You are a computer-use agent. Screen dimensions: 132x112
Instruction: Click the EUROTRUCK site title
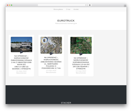[x=66, y=21]
